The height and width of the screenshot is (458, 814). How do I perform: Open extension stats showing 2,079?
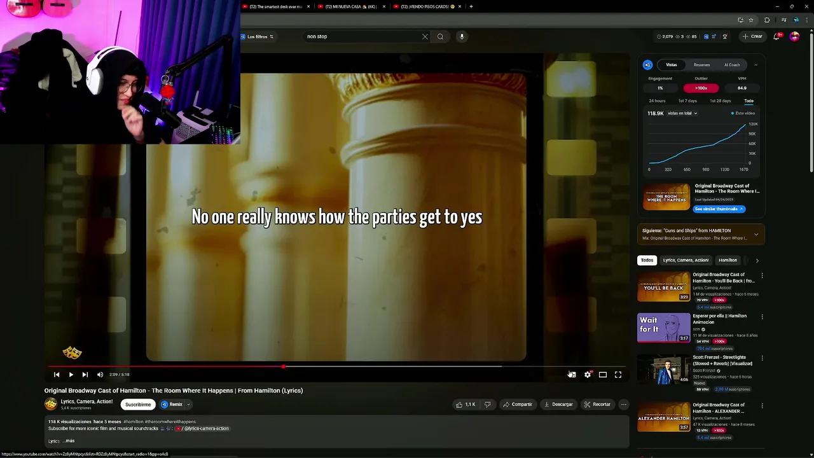(x=665, y=36)
